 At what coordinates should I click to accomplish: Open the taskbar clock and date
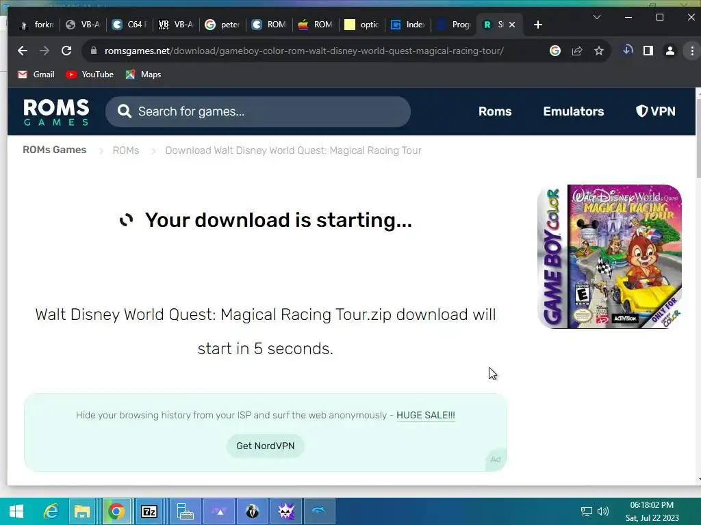[x=652, y=511]
